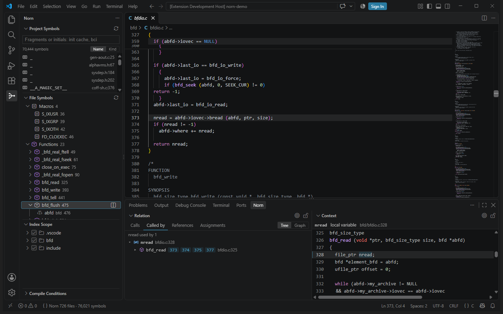The width and height of the screenshot is (503, 314).
Task: Click the Copilot status bar icon
Action: (x=482, y=306)
